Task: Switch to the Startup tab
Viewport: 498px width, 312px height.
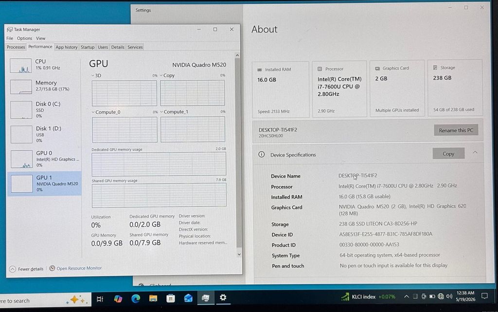Action: [88, 47]
